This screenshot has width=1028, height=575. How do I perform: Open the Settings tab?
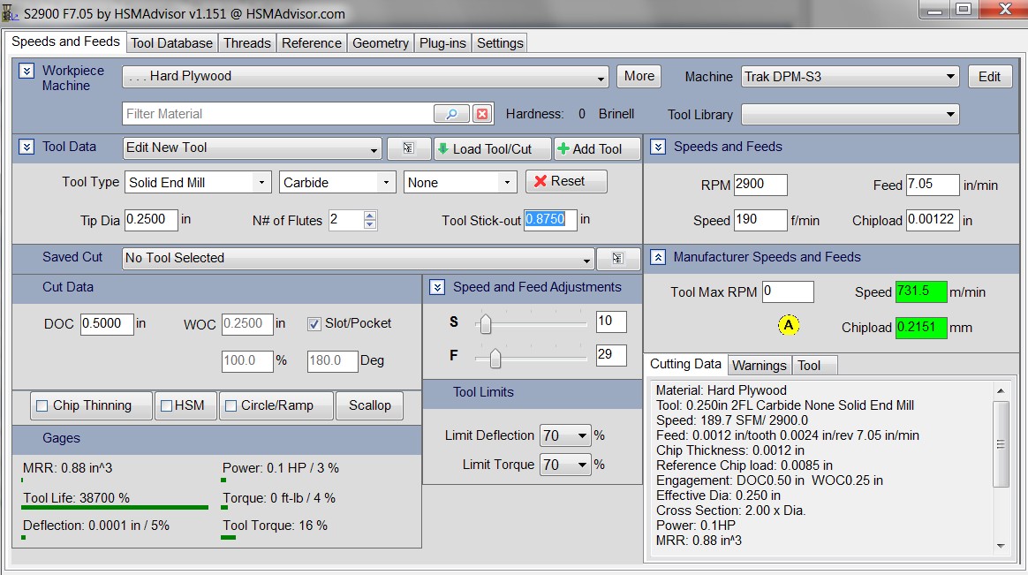click(500, 43)
